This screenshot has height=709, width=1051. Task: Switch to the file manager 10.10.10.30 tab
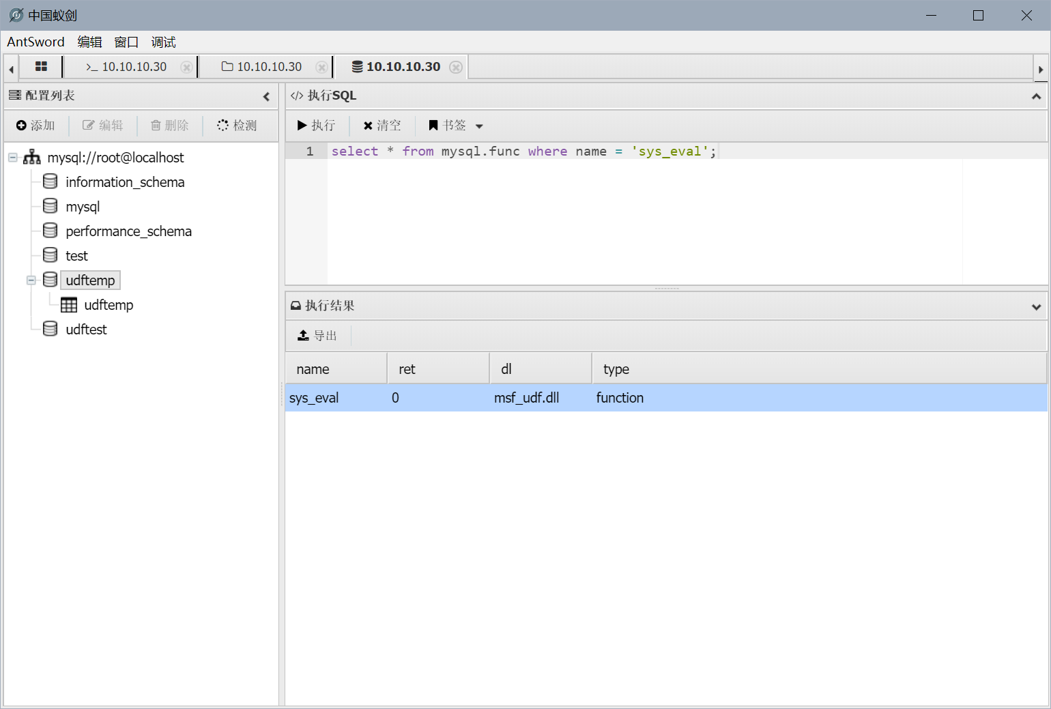coord(262,67)
